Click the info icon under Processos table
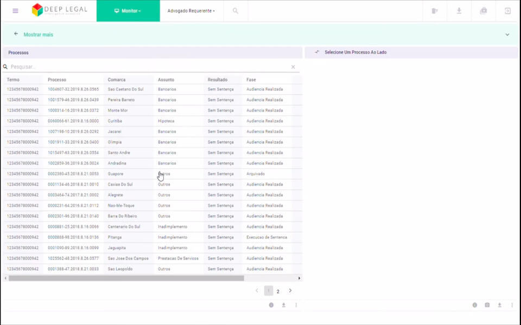 271,305
